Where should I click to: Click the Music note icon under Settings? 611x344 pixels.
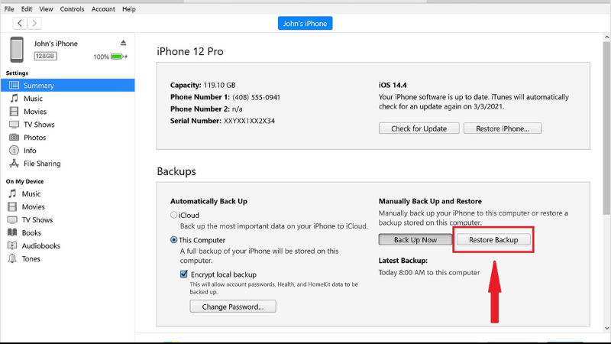pyautogui.click(x=14, y=99)
